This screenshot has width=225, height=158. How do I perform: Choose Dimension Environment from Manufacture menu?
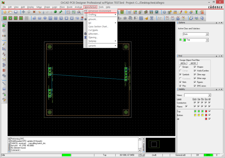(100, 11)
